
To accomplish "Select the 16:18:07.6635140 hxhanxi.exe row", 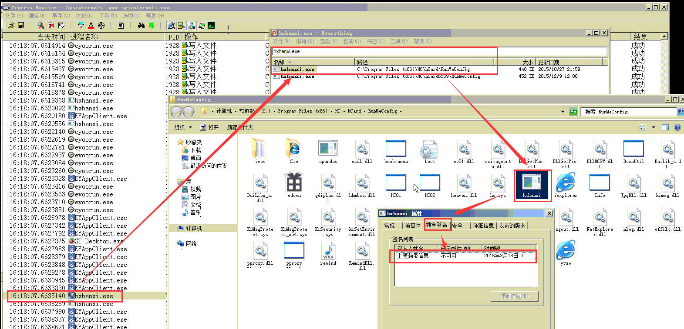I will point(86,296).
